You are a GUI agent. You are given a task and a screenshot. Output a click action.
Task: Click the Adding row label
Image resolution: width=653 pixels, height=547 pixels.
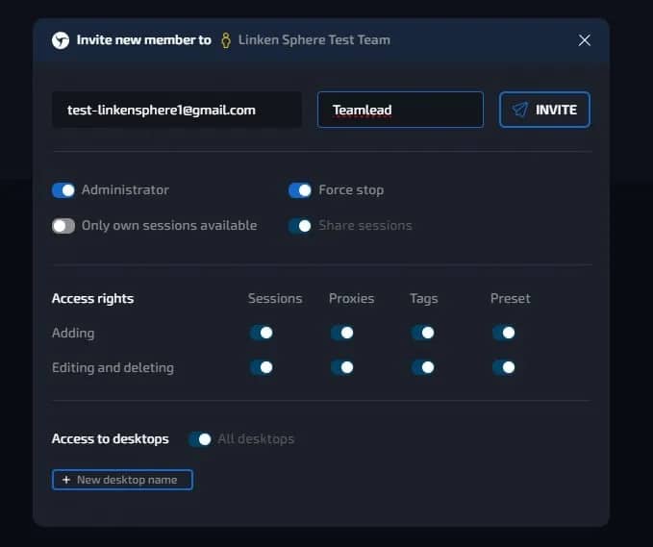pos(73,333)
